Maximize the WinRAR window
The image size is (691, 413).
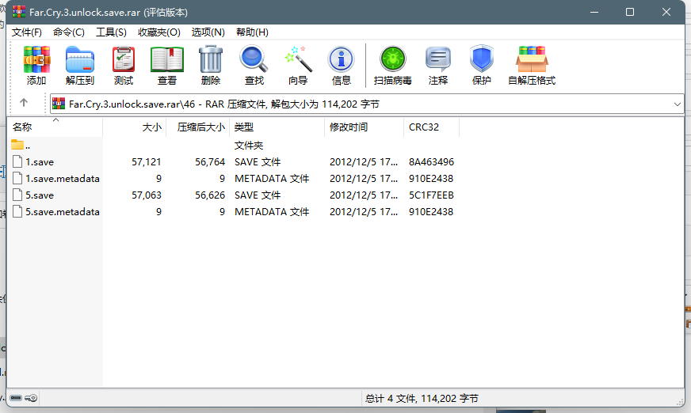click(630, 12)
